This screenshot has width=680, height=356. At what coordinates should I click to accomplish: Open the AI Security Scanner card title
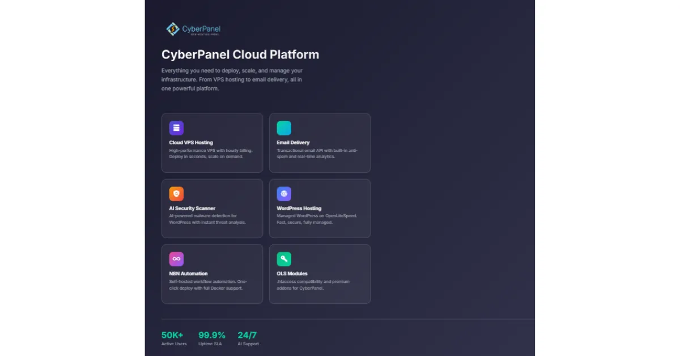coord(192,209)
